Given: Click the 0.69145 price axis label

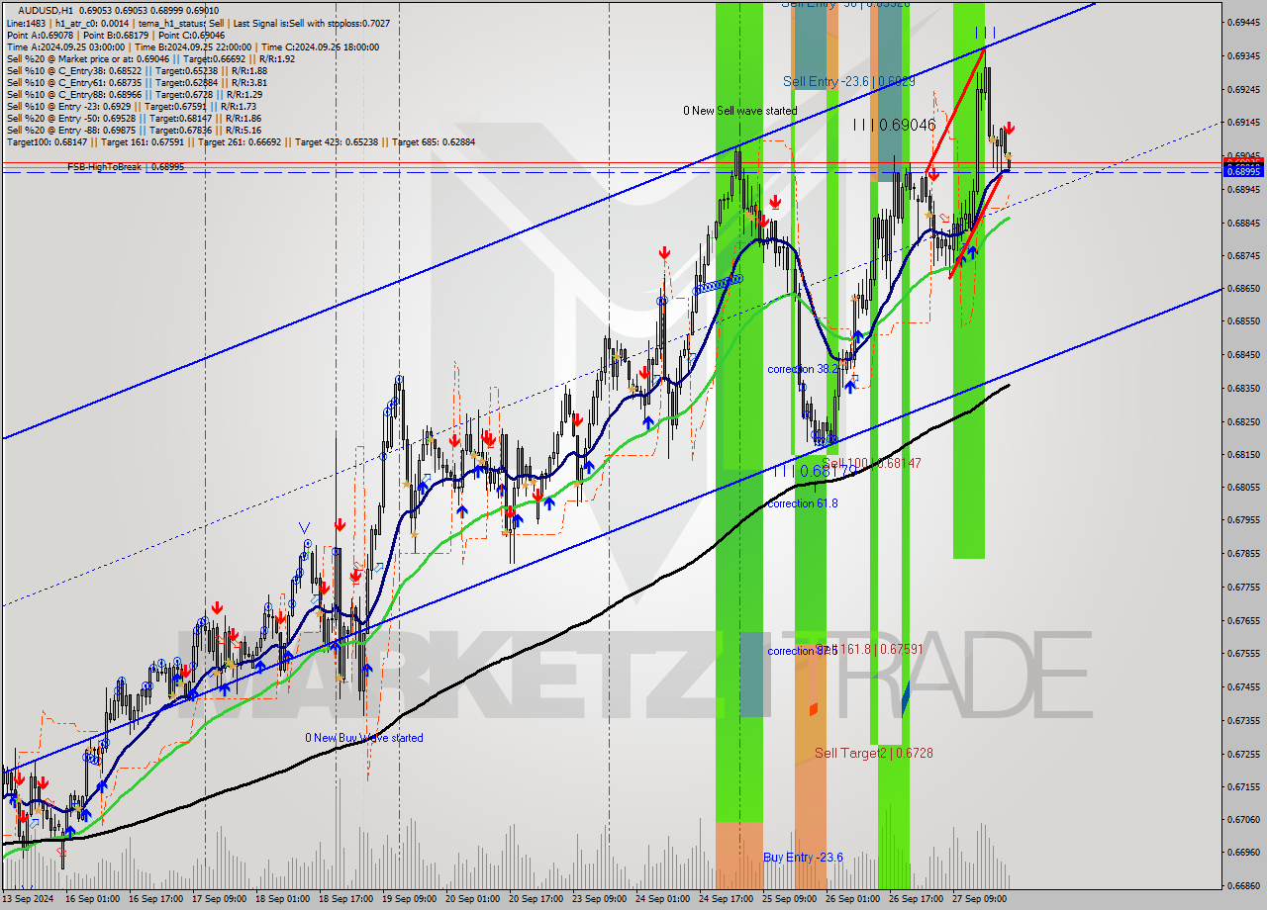Looking at the screenshot, I should (1244, 123).
